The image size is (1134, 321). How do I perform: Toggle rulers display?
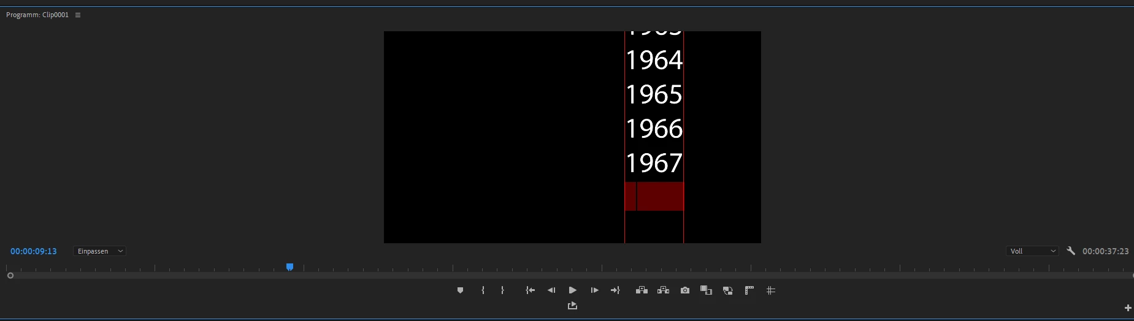pyautogui.click(x=749, y=290)
